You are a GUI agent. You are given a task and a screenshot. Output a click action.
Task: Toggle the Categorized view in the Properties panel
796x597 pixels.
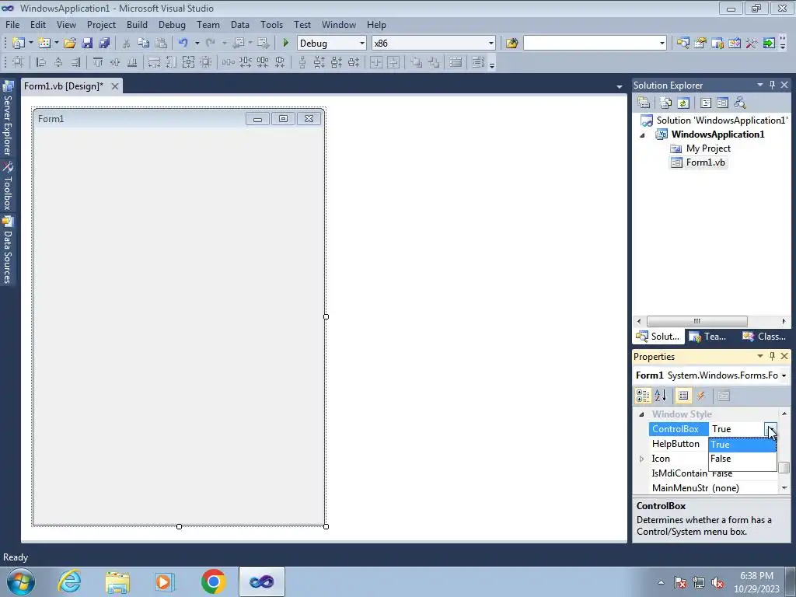point(643,396)
